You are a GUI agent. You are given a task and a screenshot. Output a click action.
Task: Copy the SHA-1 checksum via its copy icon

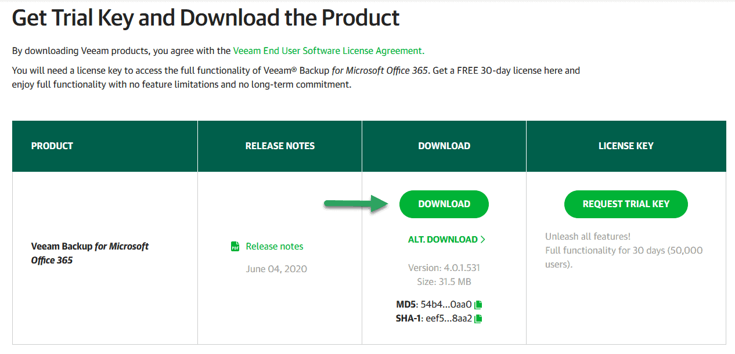(478, 319)
